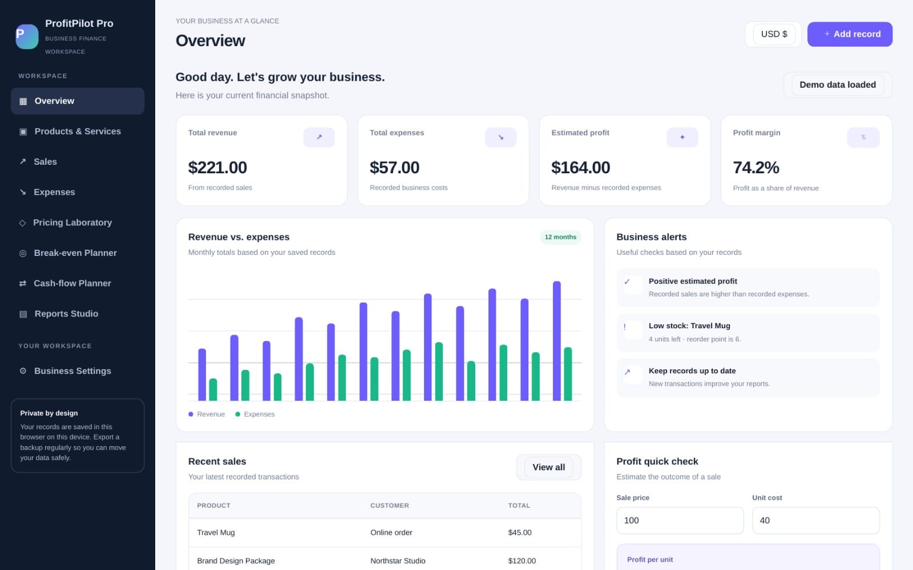Open the Overview menu item

pos(78,101)
